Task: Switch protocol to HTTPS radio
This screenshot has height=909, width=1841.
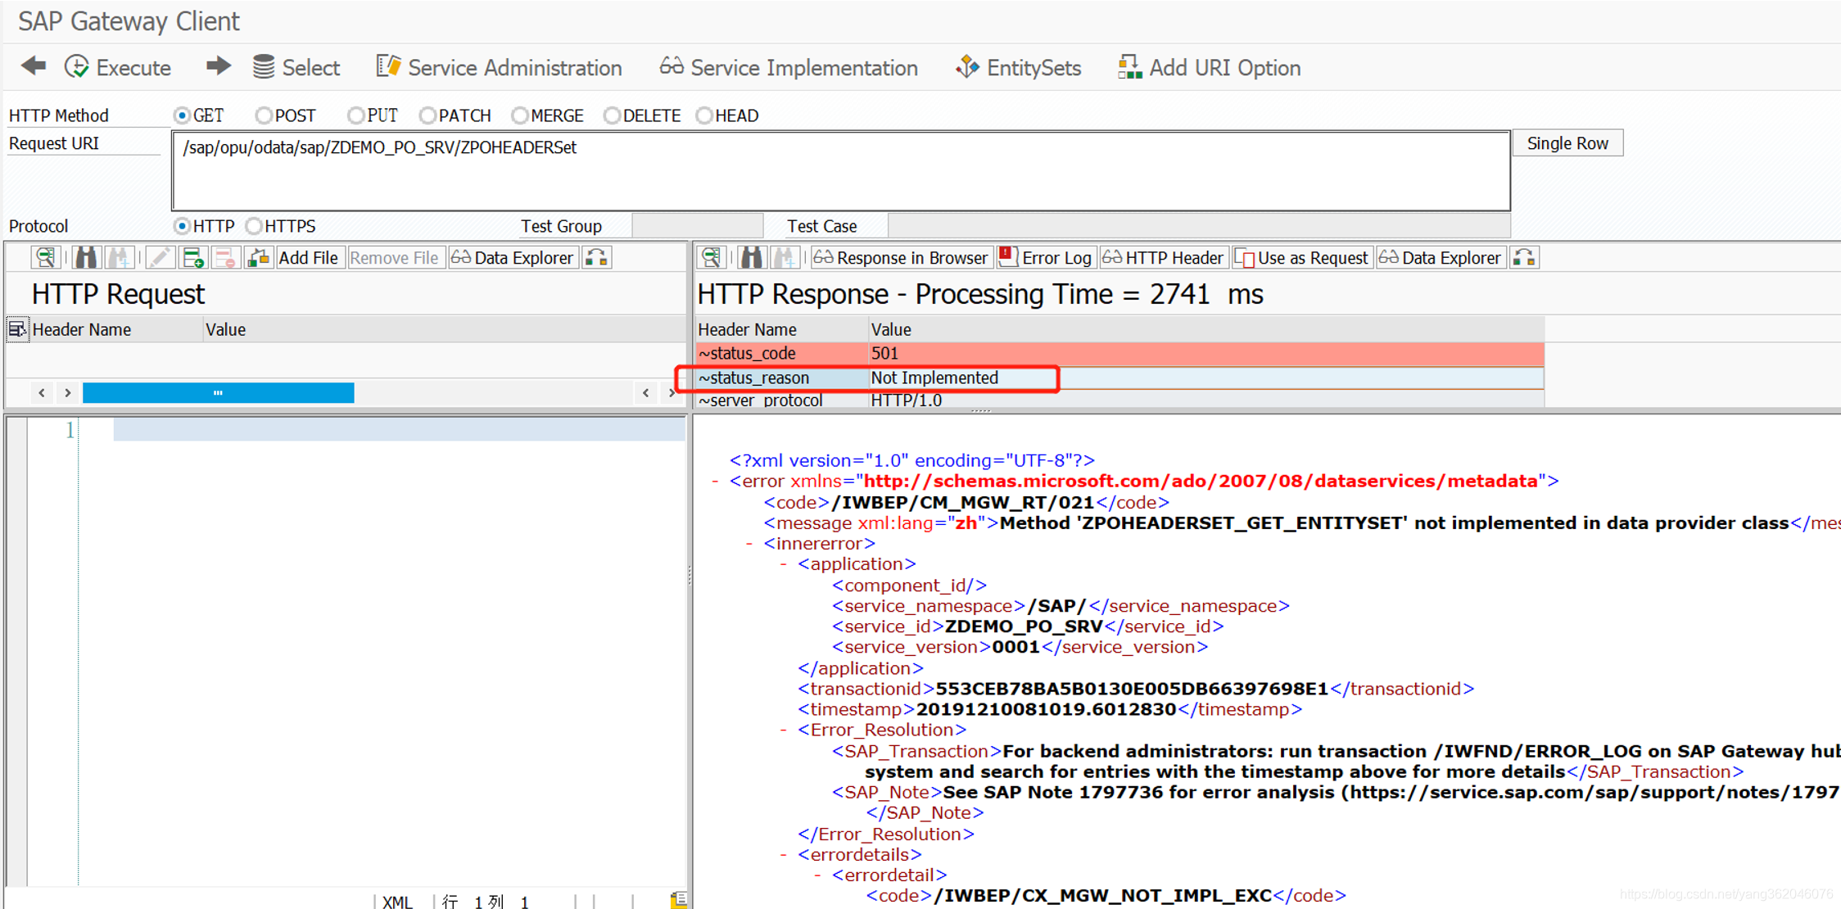Action: click(x=254, y=226)
